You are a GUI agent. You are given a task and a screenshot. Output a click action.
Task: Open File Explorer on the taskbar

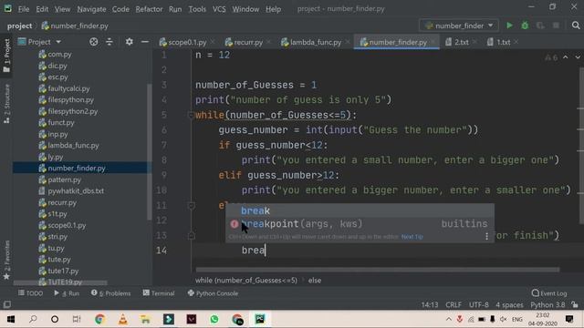coord(145,319)
